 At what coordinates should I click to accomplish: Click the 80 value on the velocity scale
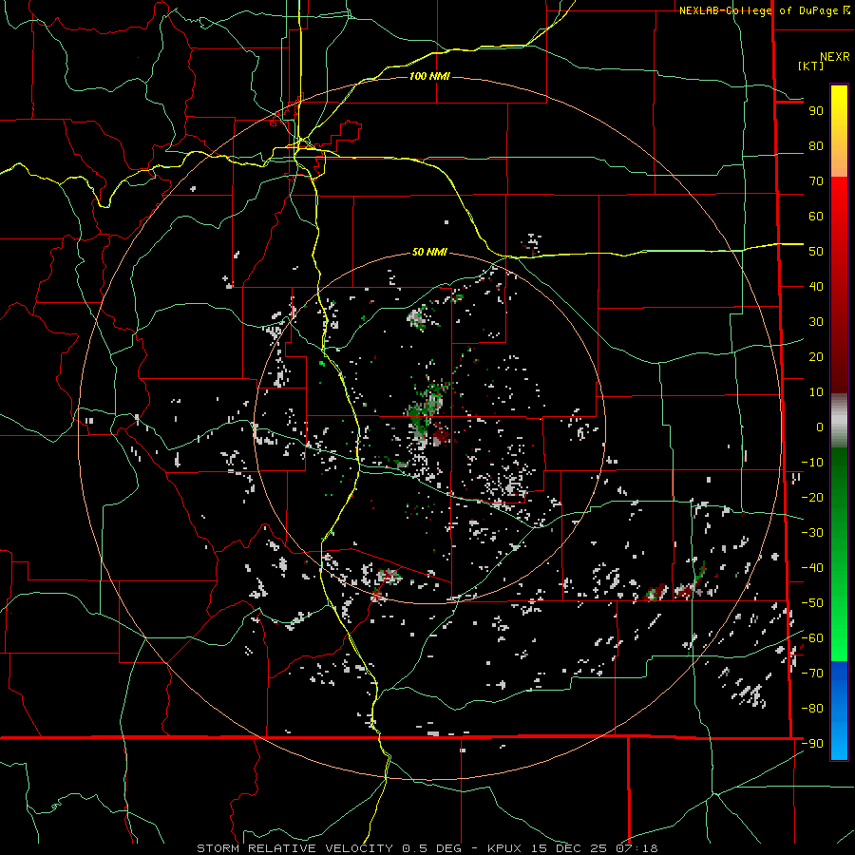[x=816, y=146]
